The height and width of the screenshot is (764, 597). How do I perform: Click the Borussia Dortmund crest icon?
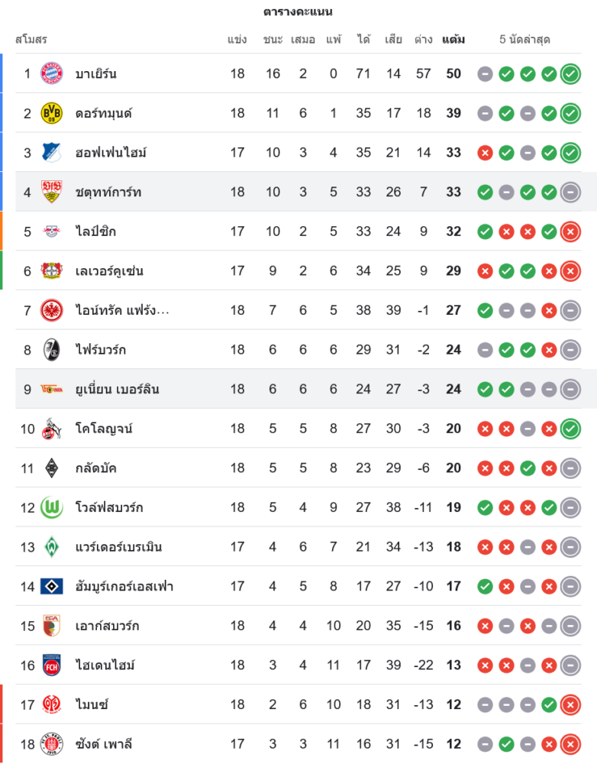(52, 113)
